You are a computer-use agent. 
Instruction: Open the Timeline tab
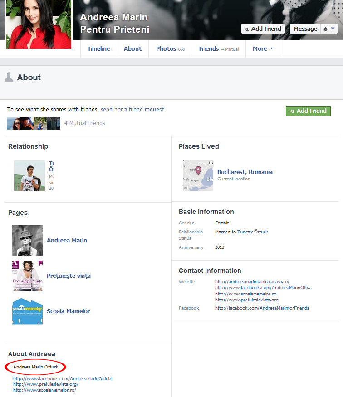click(98, 49)
